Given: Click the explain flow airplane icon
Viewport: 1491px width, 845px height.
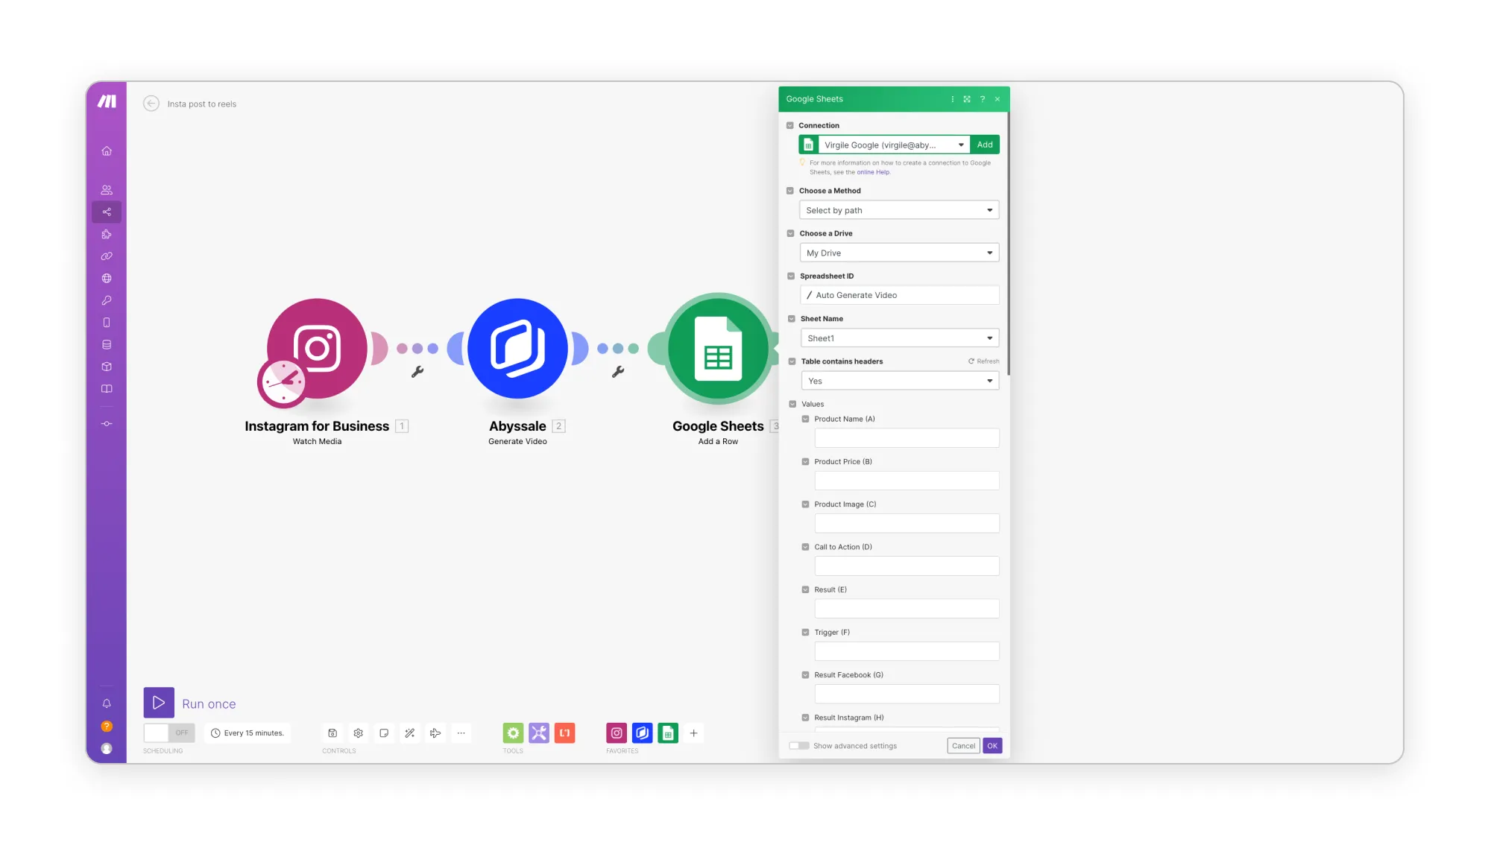Looking at the screenshot, I should (x=435, y=733).
